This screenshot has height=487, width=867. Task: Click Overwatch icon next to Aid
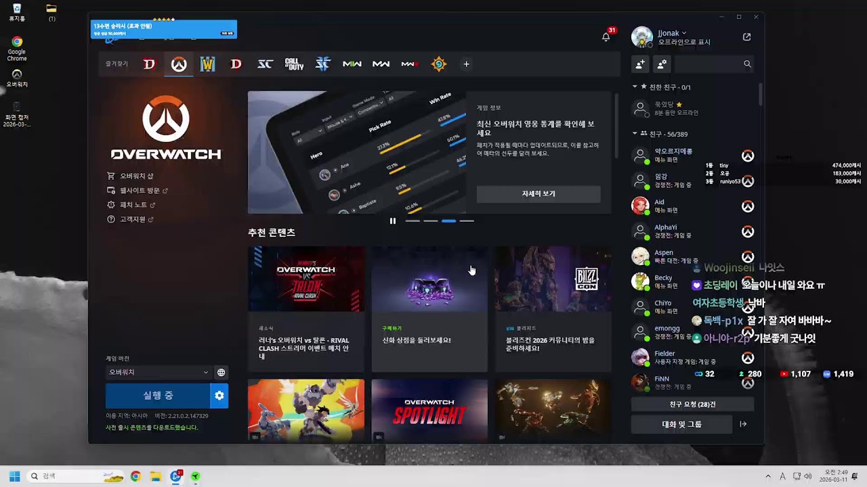coord(748,206)
